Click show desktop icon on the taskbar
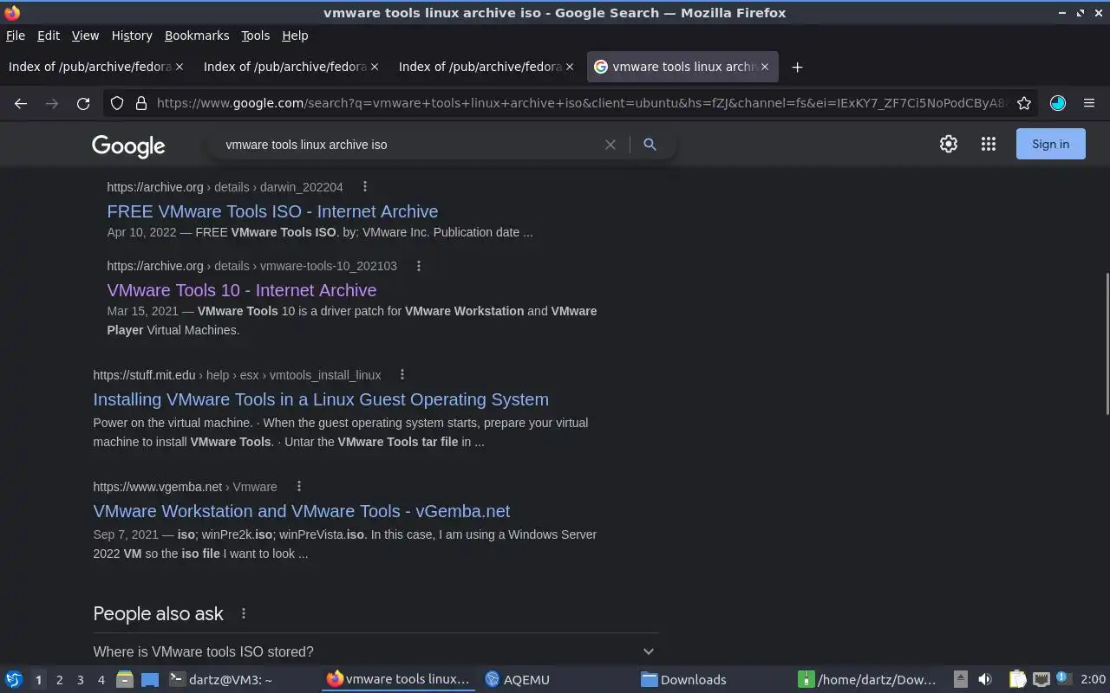Viewport: 1110px width, 693px height. pyautogui.click(x=150, y=679)
